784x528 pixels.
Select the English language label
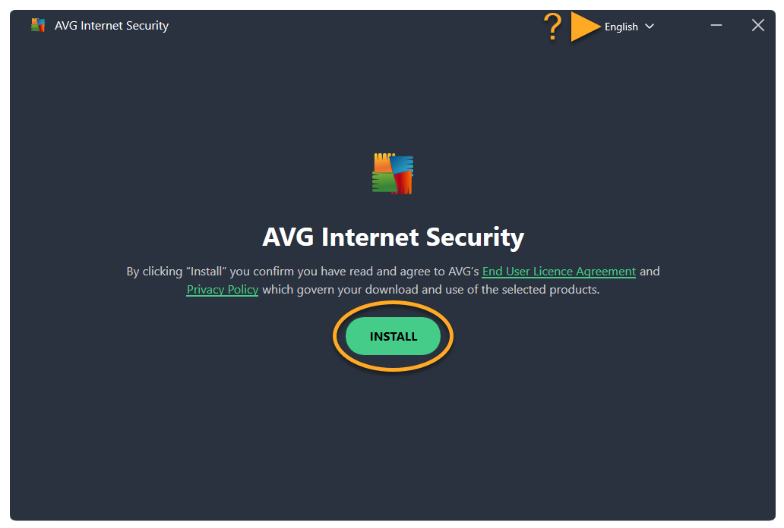pos(621,27)
